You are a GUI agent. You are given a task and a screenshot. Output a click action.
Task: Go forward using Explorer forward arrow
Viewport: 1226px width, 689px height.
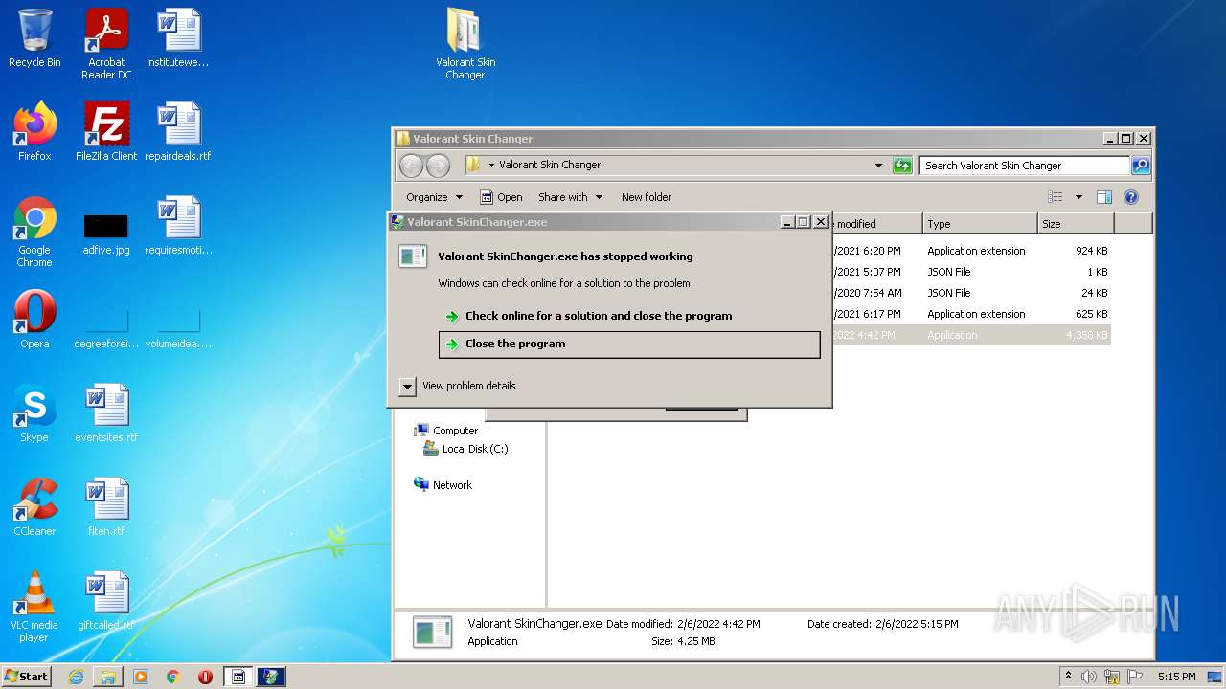[438, 166]
